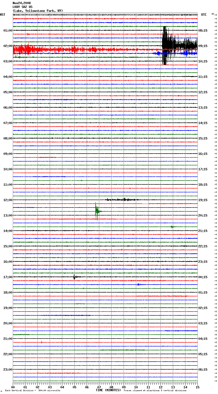Image resolution: width=218 pixels, height=394 pixels.
Task: Click the 13:00 MST time label
Action: pos(8,215)
